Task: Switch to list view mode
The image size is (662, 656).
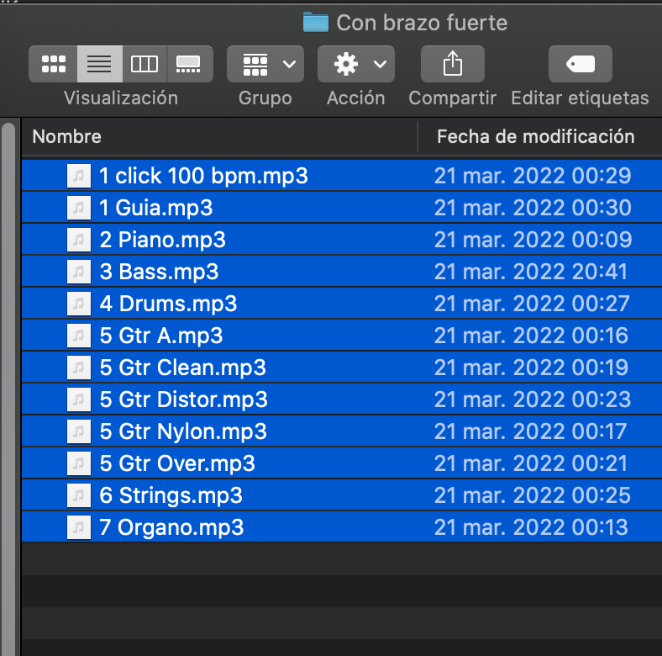Action: click(99, 64)
